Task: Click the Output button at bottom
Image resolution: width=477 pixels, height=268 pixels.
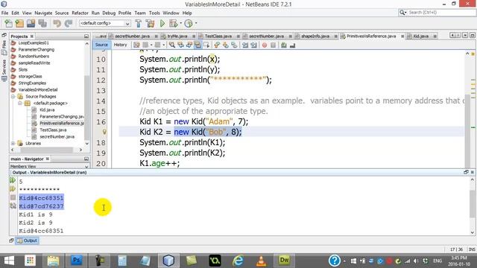Action: pyautogui.click(x=27, y=240)
